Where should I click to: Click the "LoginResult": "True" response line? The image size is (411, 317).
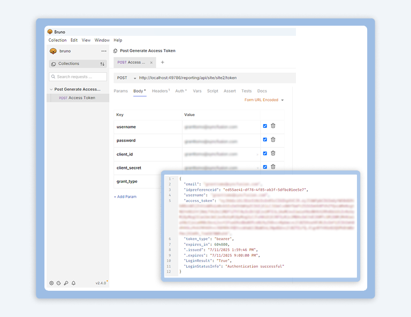[x=208, y=261]
